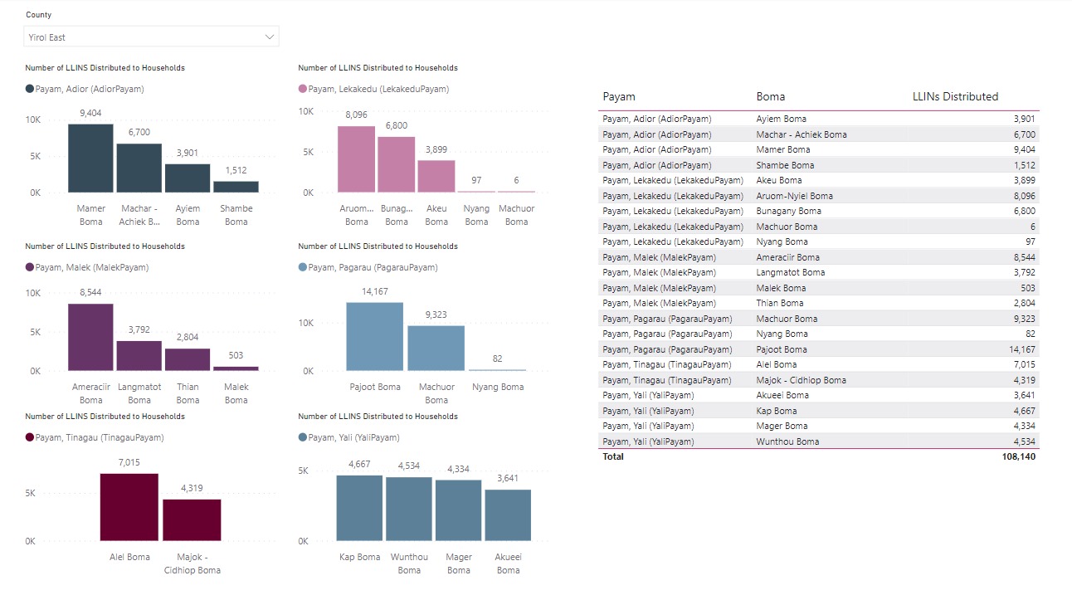Select the Lekakedu Payam pink legend marker
The height and width of the screenshot is (595, 1072).
click(303, 89)
